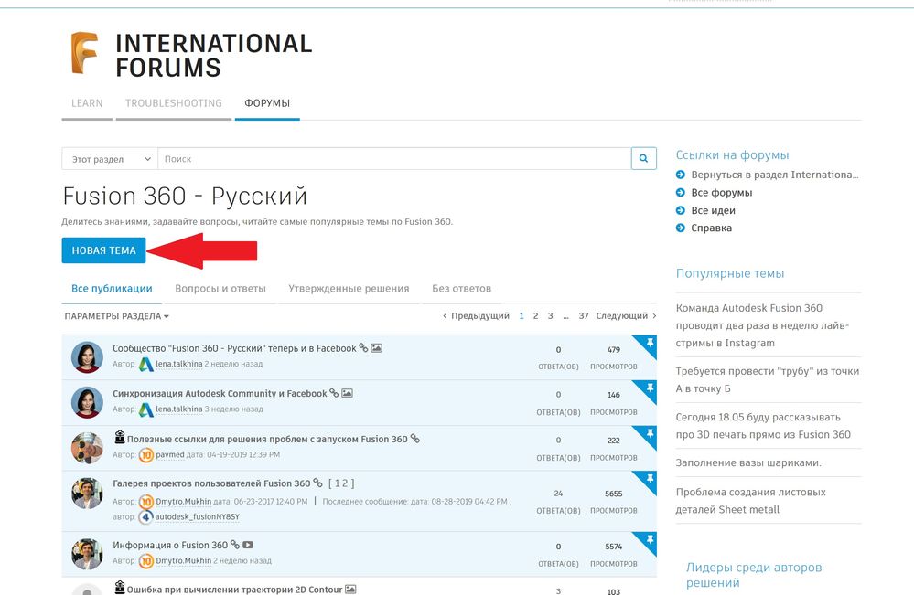Click avatar on Галерея проектов post
Viewport: 914px width, 595px height.
tap(87, 494)
